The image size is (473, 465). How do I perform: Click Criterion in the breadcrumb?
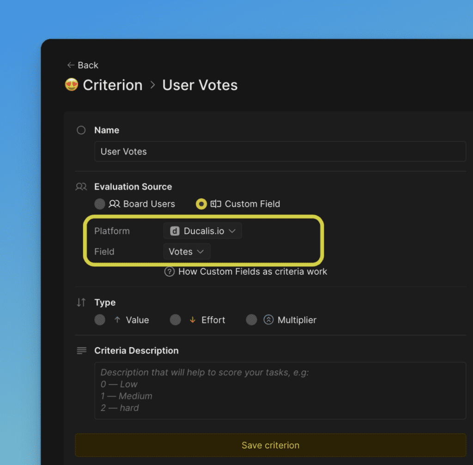[112, 85]
